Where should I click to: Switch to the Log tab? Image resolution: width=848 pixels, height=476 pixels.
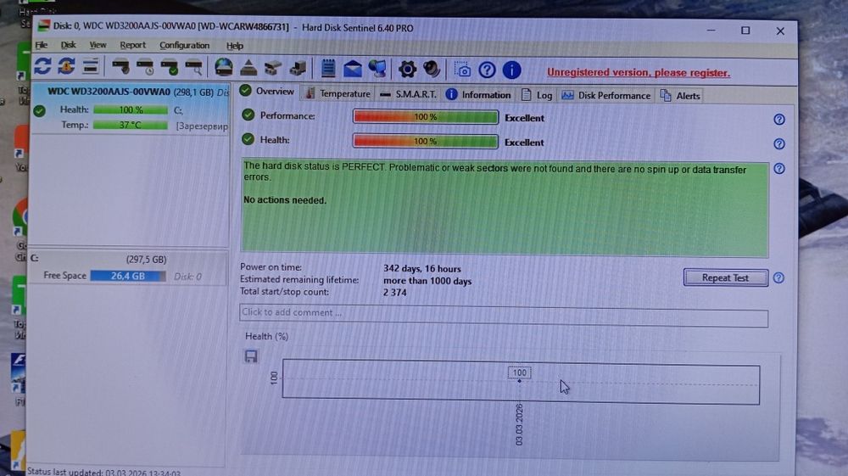click(x=537, y=95)
